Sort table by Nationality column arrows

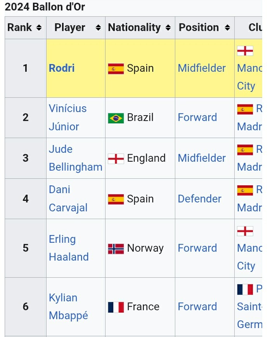point(168,28)
